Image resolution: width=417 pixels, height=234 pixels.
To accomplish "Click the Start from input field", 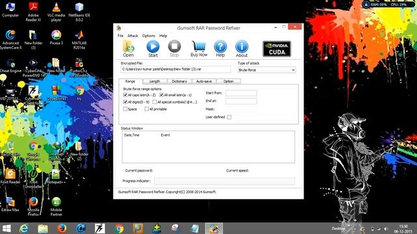I will pos(241,93).
